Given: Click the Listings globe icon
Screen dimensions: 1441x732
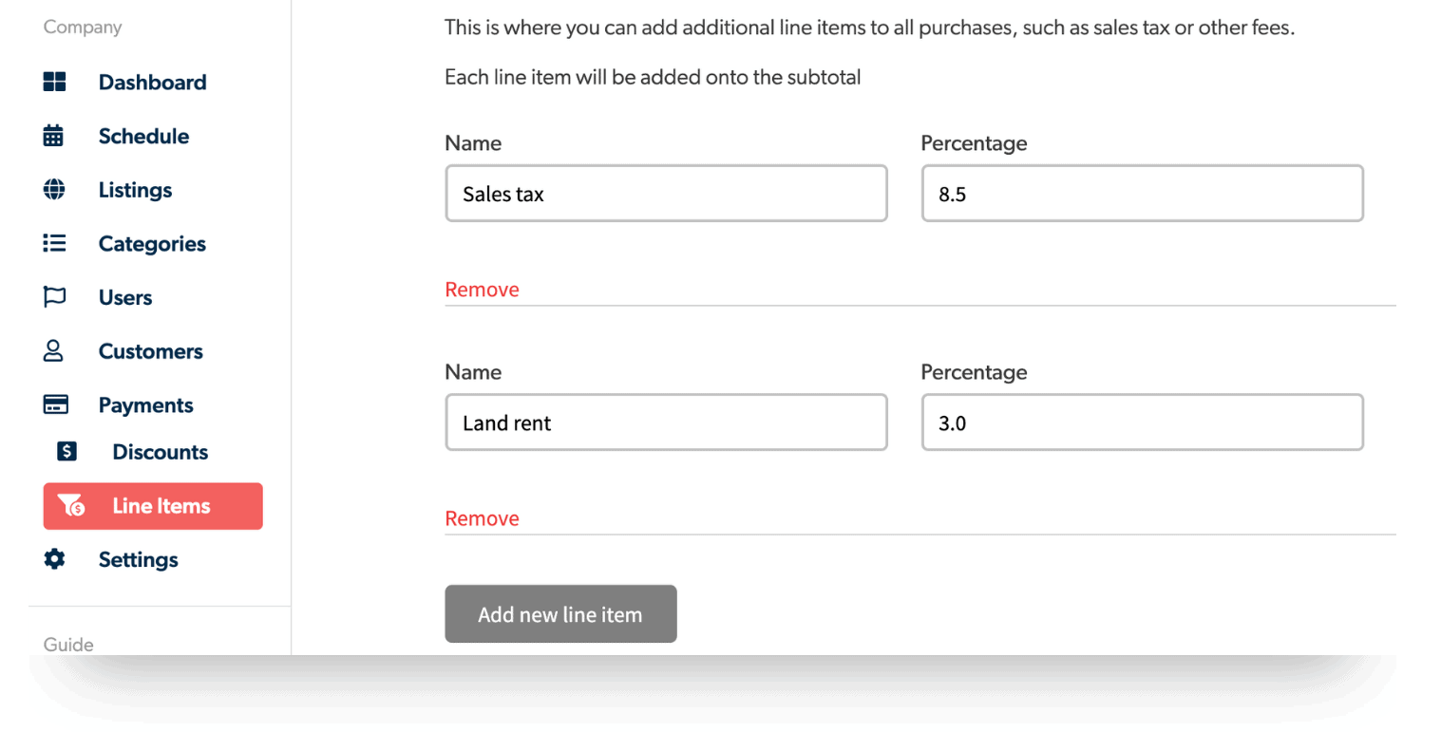Looking at the screenshot, I should (54, 190).
